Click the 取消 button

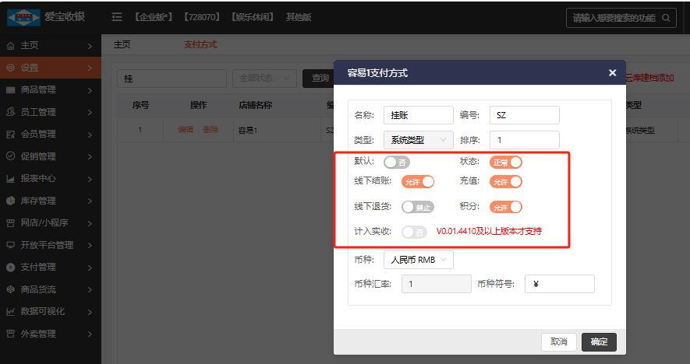[559, 341]
